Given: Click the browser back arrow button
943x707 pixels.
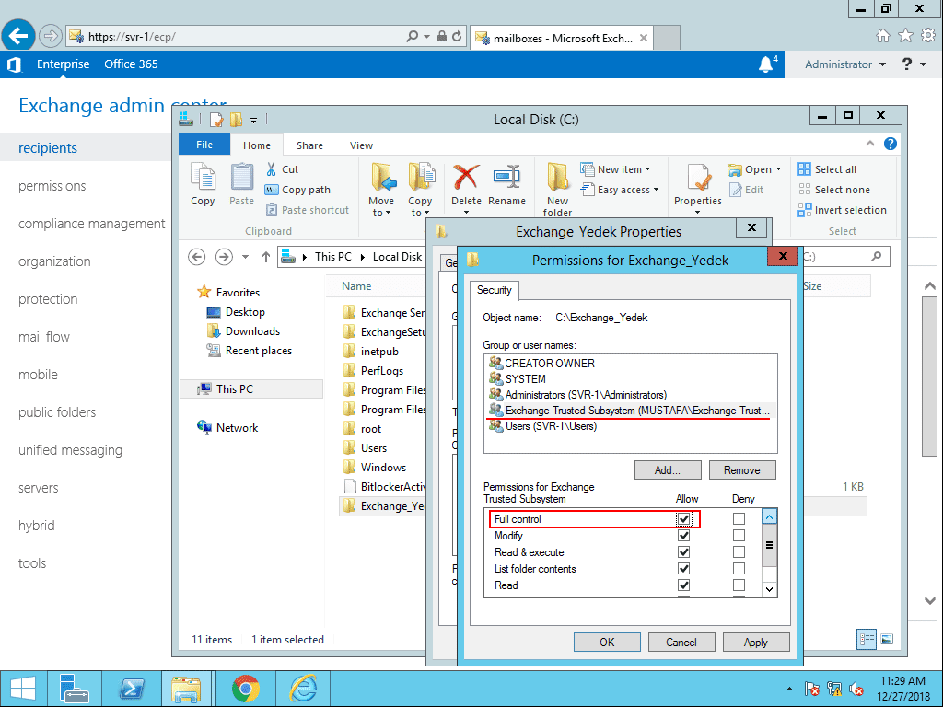Looking at the screenshot, I should tap(18, 36).
